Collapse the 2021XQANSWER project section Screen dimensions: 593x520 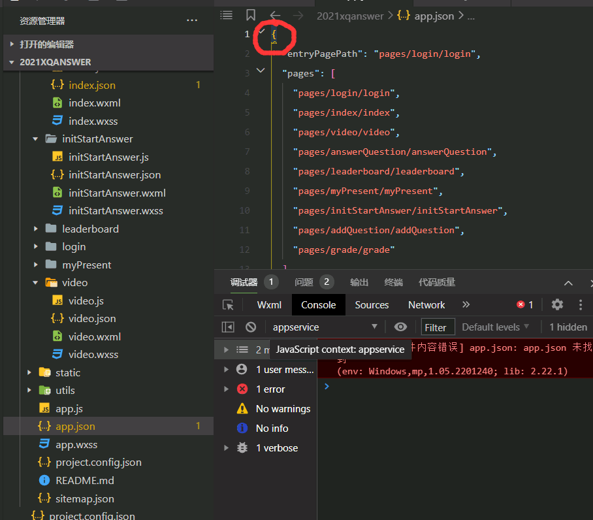[x=12, y=62]
